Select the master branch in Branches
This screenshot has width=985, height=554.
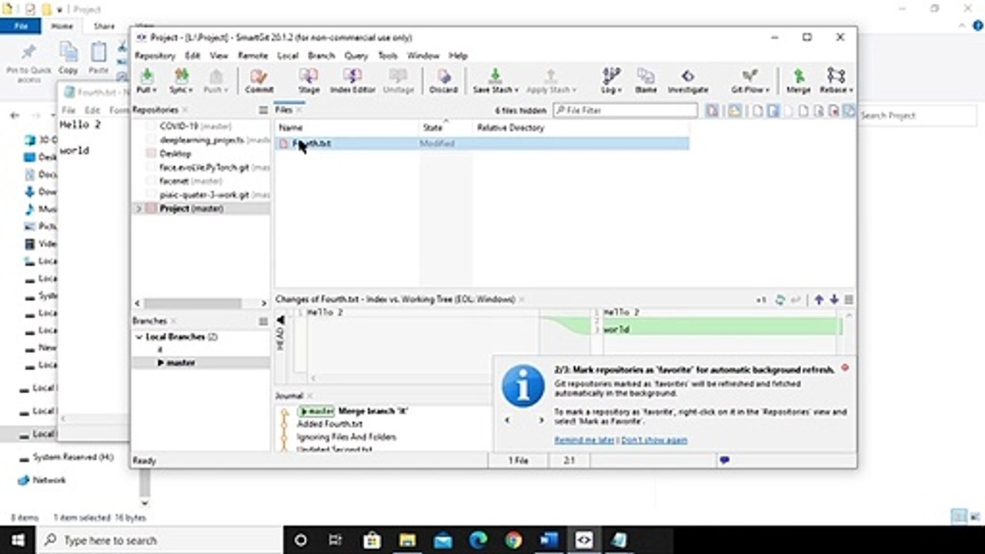[x=181, y=362]
